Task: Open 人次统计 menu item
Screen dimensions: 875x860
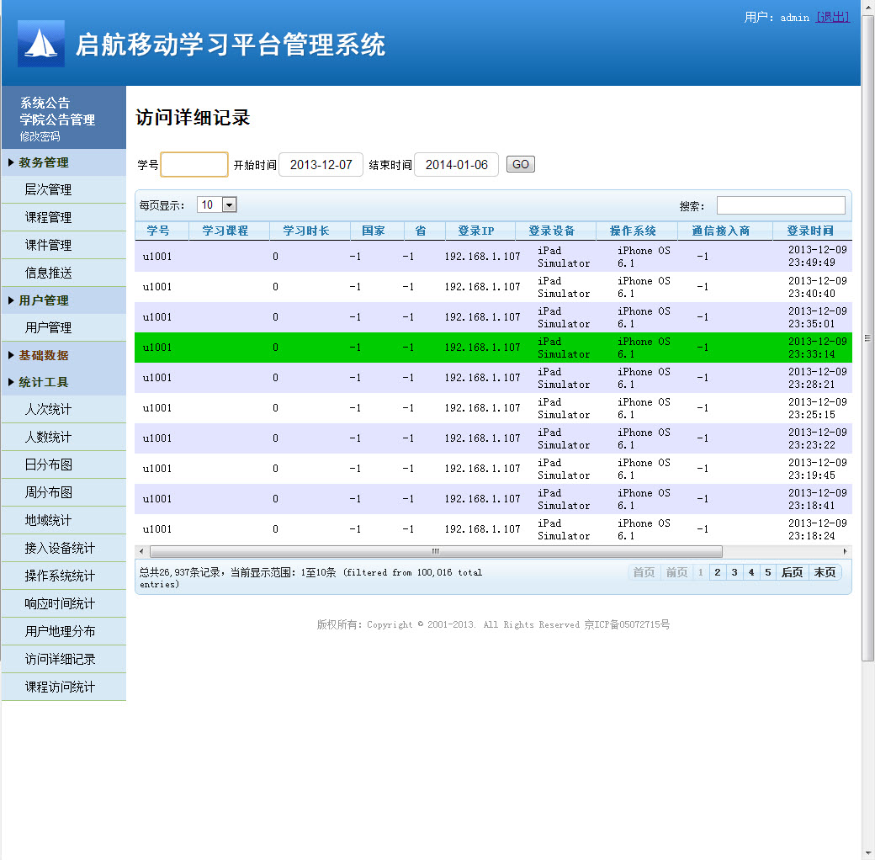Action: [64, 409]
